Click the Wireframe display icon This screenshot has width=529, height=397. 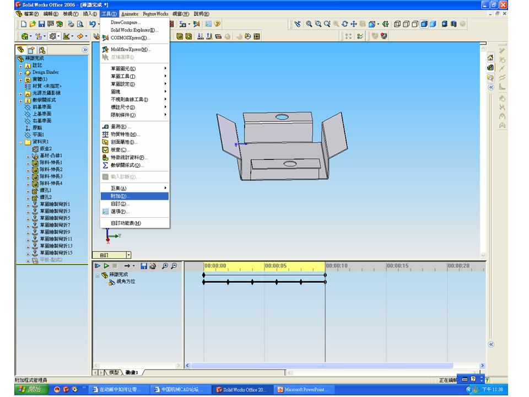(x=397, y=24)
